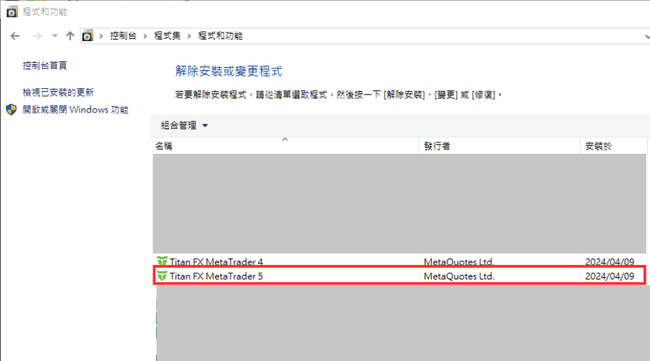
Task: Open 開啟或關閉 Windows 功能 link
Action: pyautogui.click(x=75, y=110)
